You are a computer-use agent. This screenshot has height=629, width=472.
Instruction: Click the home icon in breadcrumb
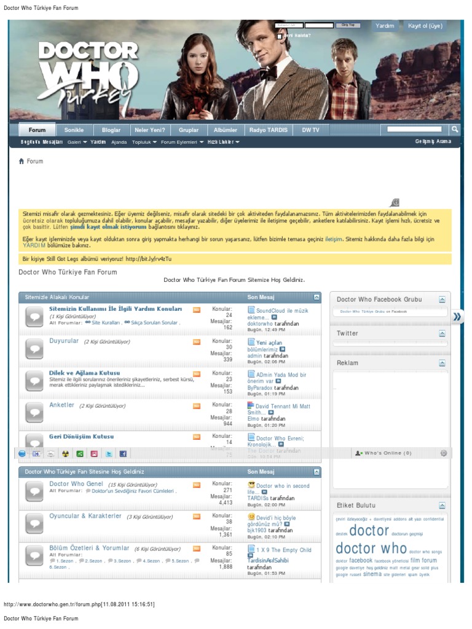pos(22,162)
